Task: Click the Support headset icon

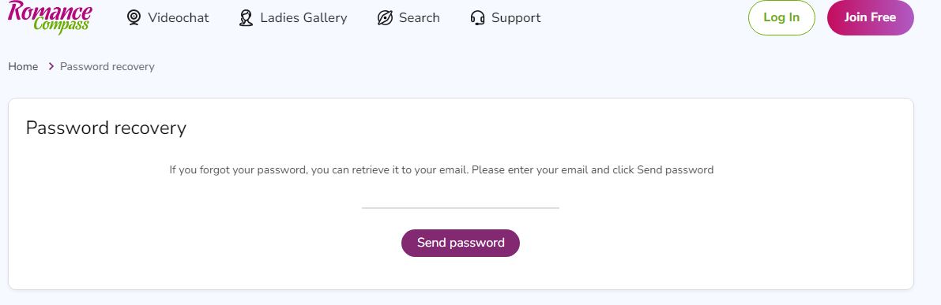Action: click(x=478, y=18)
